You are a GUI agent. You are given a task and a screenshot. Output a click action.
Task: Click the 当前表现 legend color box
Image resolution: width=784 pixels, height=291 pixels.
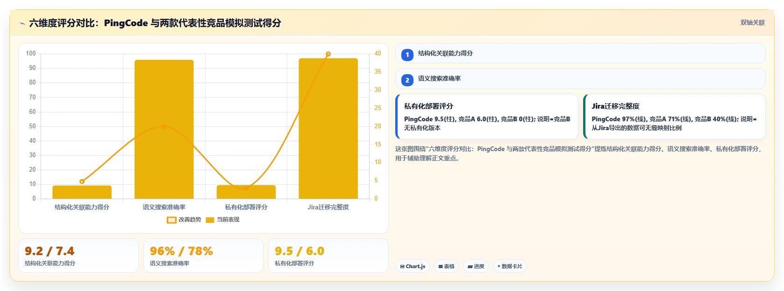pos(210,220)
